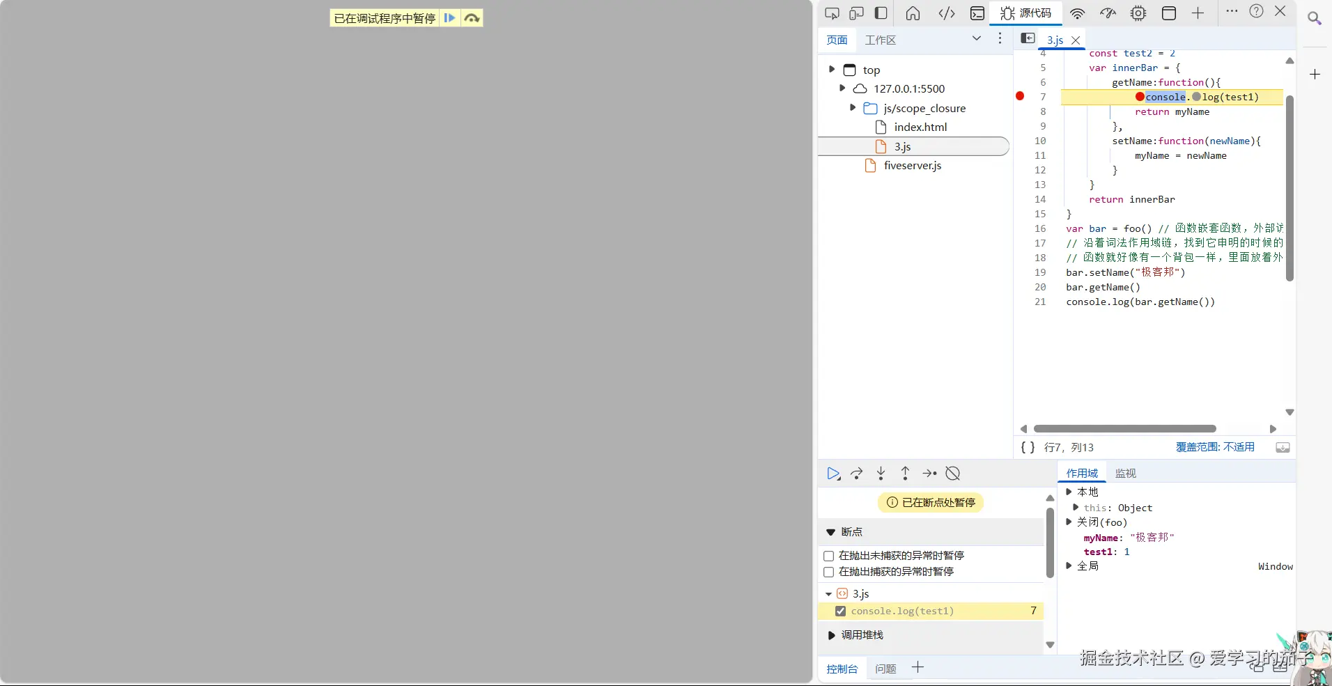Toggle the red breakpoint on line 7 gutter
Screen dimensions: 1332x686
[x=1020, y=96]
